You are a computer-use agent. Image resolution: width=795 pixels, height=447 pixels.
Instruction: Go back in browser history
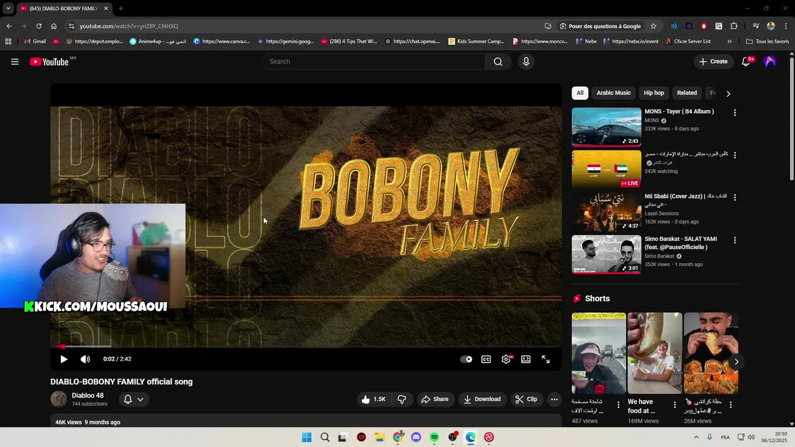9,26
